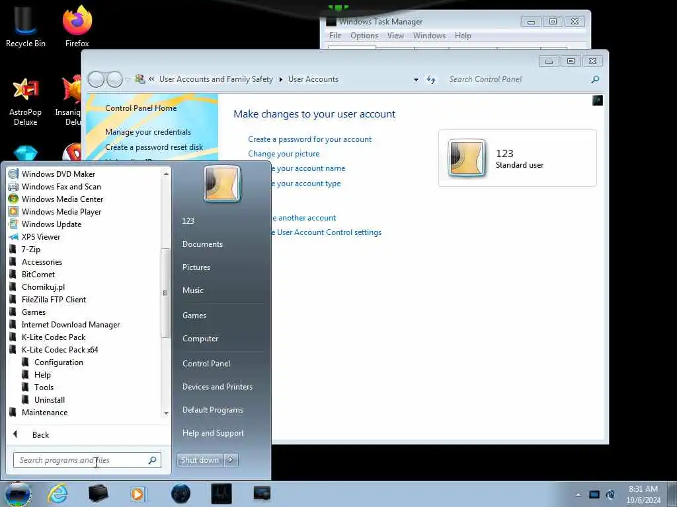Open AstroPop Deluxe desktop shortcut

pos(25,102)
